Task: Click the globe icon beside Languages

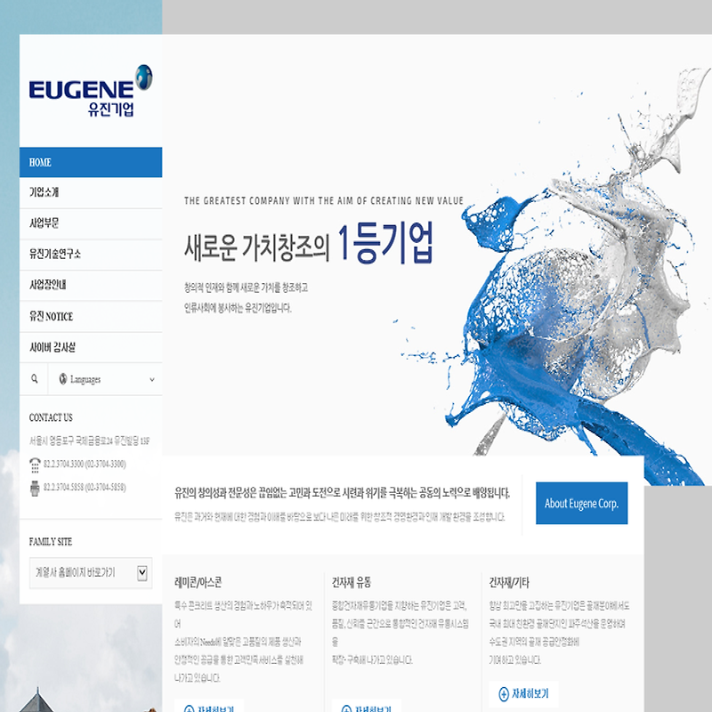Action: [x=63, y=379]
